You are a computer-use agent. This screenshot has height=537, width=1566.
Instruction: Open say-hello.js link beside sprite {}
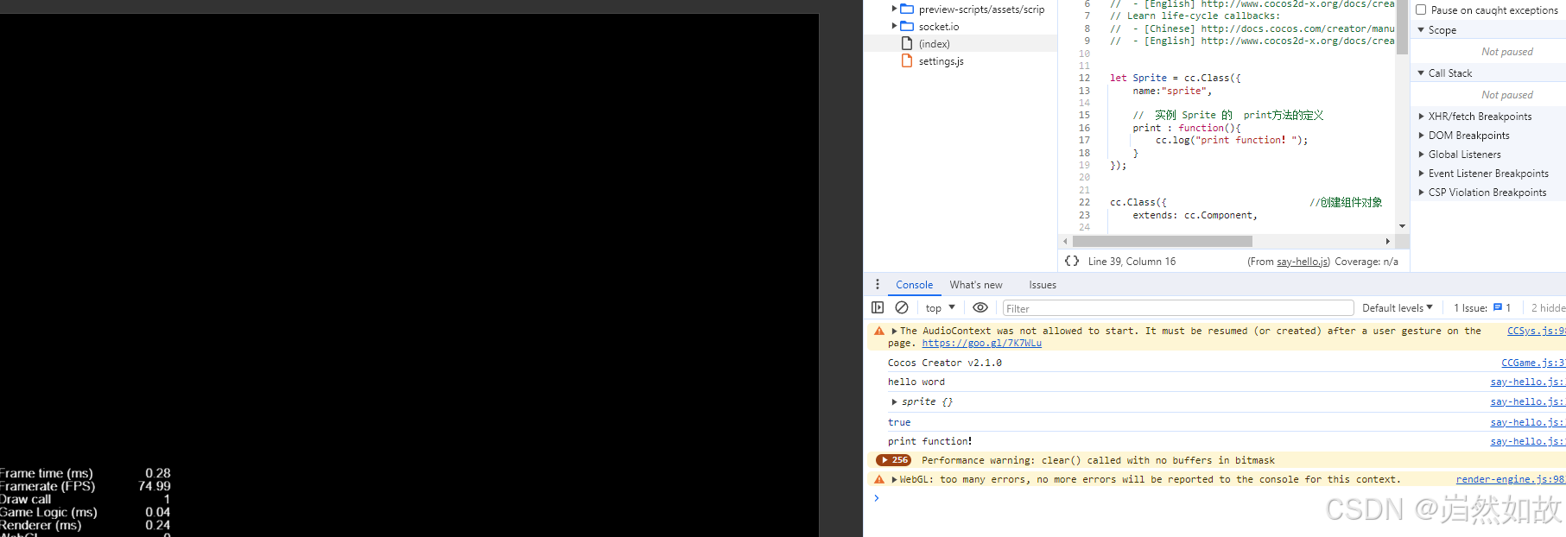(1527, 401)
